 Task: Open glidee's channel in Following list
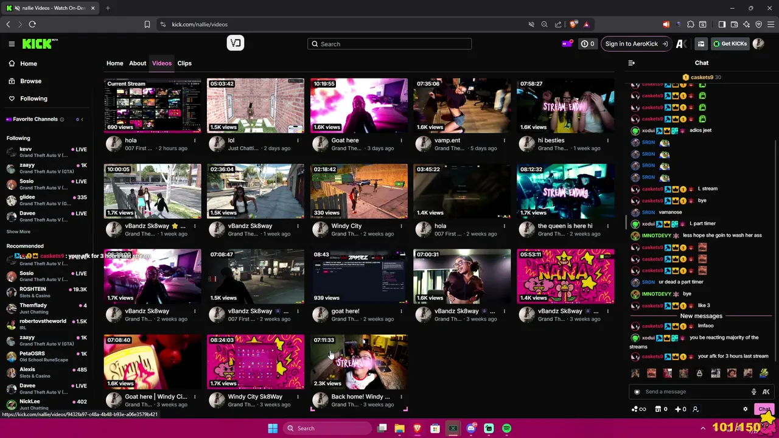click(46, 200)
